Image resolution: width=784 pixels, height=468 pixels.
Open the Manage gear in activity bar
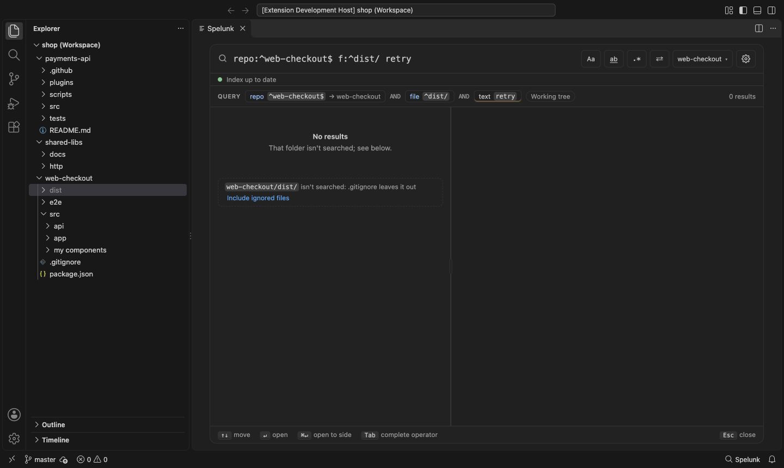tap(14, 439)
